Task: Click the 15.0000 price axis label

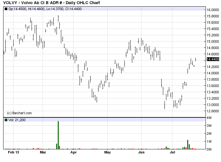Action: click(x=213, y=41)
